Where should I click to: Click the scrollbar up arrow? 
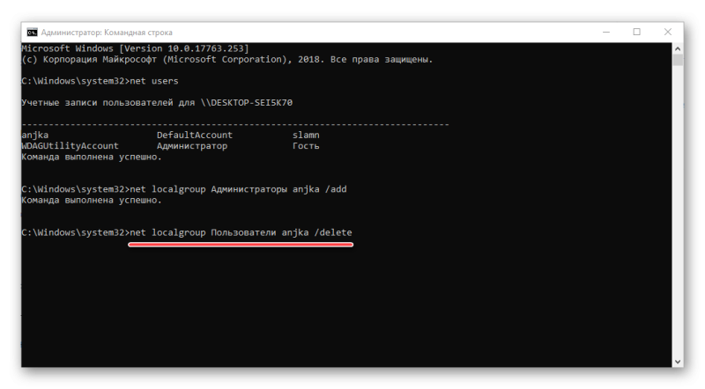[678, 48]
